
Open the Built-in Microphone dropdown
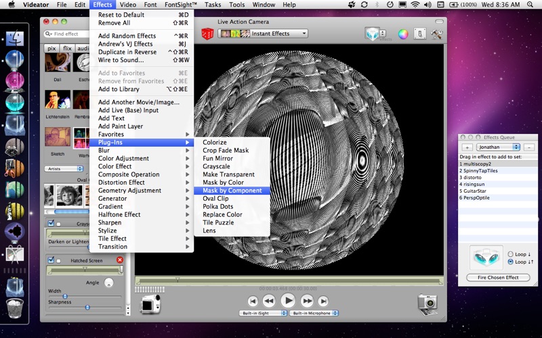pyautogui.click(x=314, y=313)
